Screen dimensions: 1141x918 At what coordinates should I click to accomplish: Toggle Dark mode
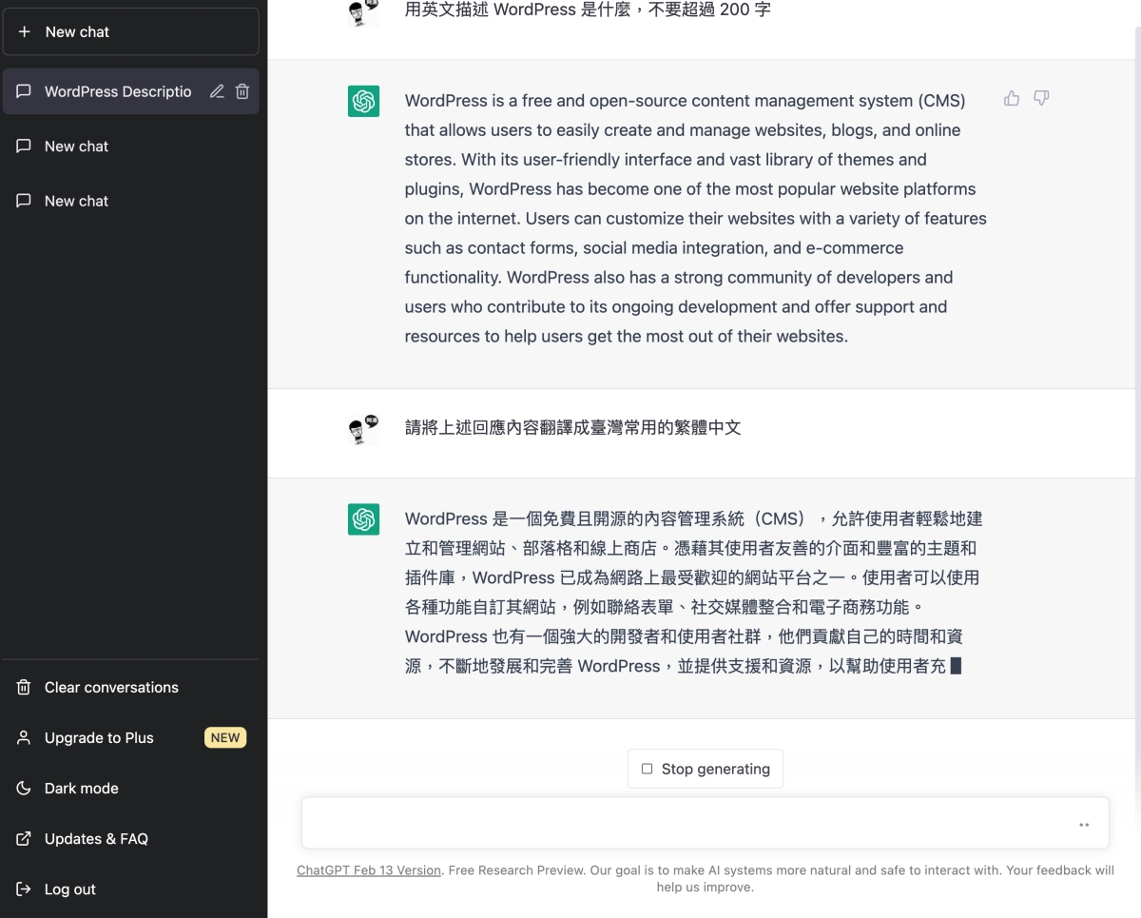[131, 788]
